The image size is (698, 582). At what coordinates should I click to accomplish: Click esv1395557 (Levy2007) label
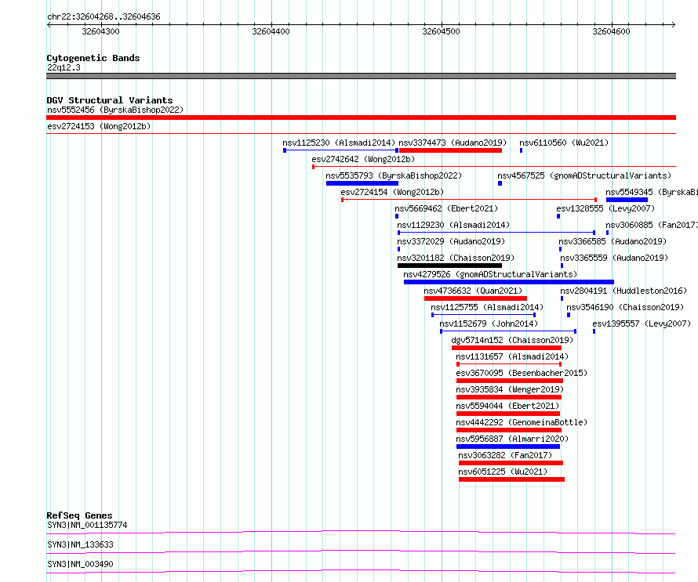click(x=642, y=324)
